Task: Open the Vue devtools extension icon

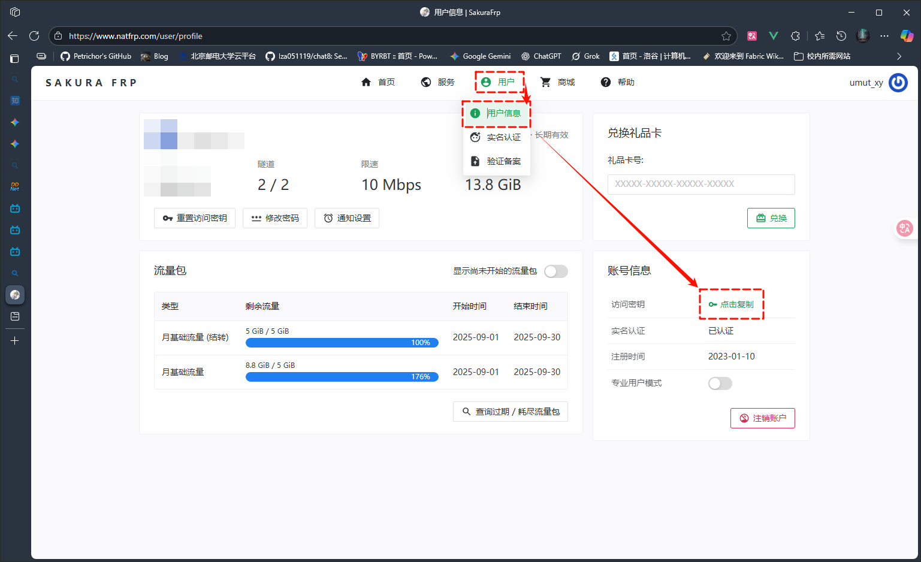Action: point(774,36)
